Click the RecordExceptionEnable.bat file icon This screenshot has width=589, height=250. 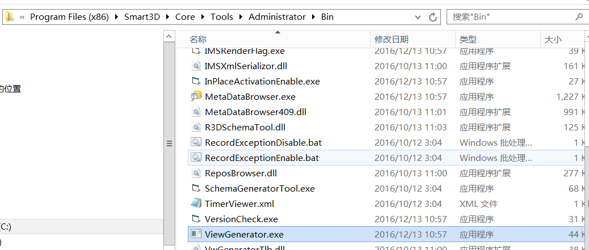click(x=196, y=158)
